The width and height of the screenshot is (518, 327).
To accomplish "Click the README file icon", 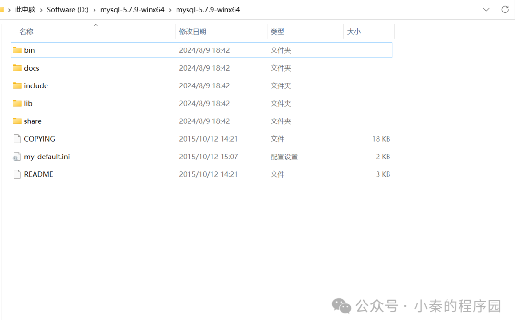I will pyautogui.click(x=17, y=174).
